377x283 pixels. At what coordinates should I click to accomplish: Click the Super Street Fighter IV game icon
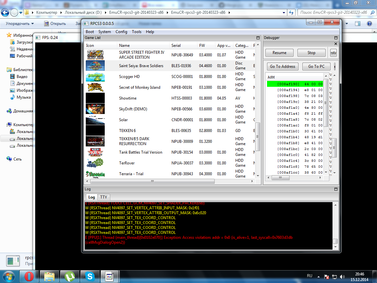pyautogui.click(x=95, y=55)
